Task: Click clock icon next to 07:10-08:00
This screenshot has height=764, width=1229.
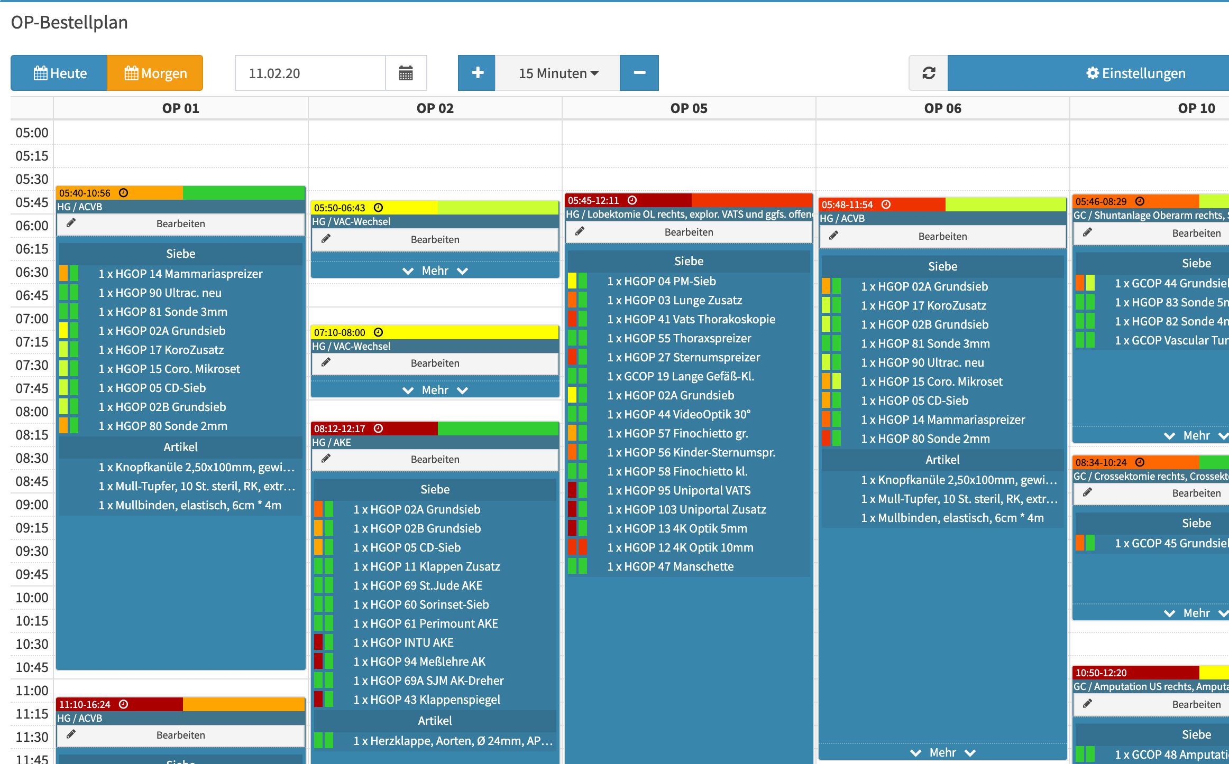Action: [378, 332]
